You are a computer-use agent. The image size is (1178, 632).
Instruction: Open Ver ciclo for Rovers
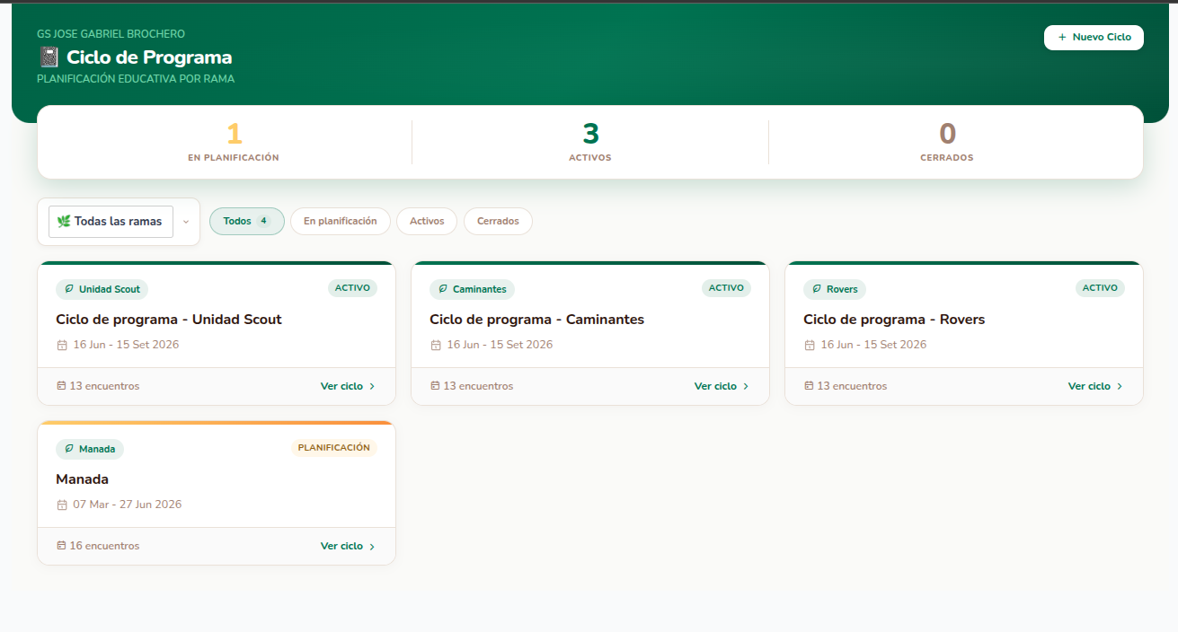pyautogui.click(x=1095, y=386)
